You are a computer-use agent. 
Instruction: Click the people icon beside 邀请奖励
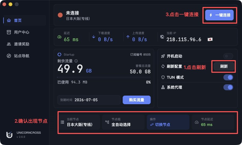pyautogui.click(x=9, y=44)
